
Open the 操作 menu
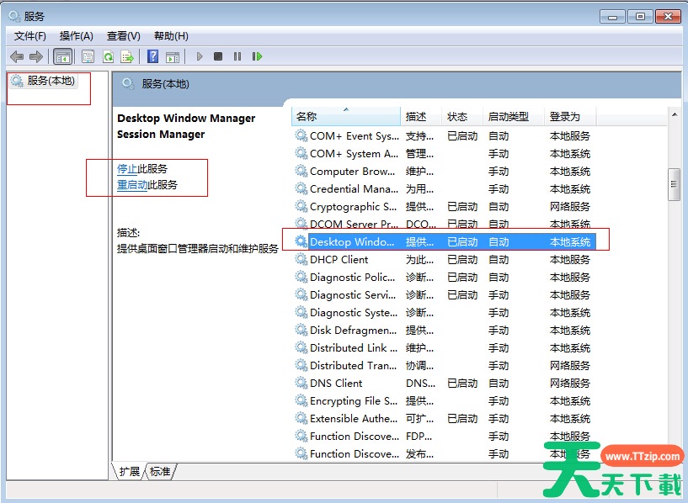point(76,35)
